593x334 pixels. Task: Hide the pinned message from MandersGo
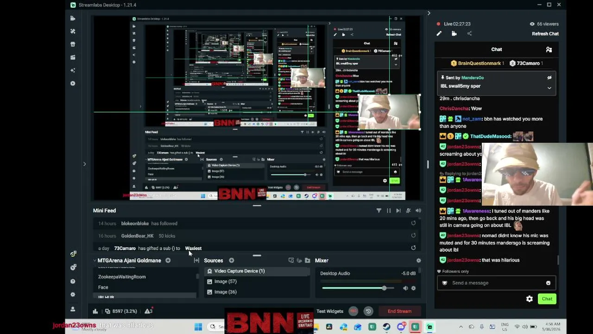pos(549,78)
